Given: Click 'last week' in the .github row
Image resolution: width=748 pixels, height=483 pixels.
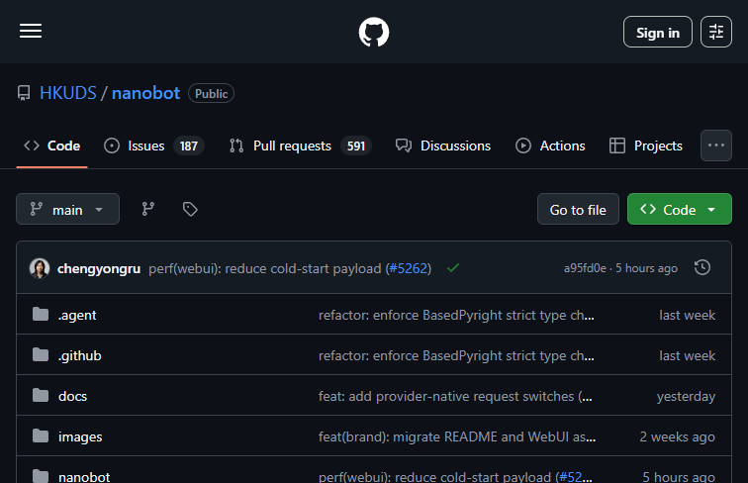Looking at the screenshot, I should coord(687,355).
